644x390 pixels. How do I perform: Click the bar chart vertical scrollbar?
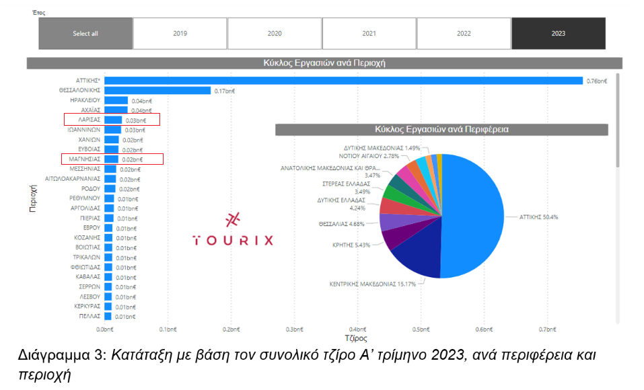click(618, 108)
